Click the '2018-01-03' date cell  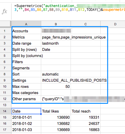(26, 130)
